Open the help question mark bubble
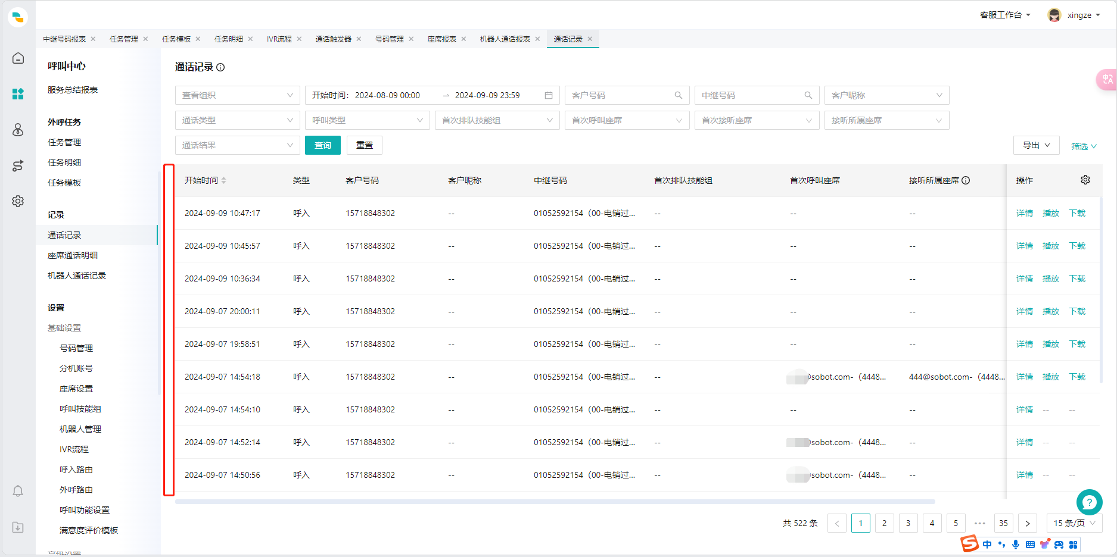The width and height of the screenshot is (1117, 557). point(1089,502)
